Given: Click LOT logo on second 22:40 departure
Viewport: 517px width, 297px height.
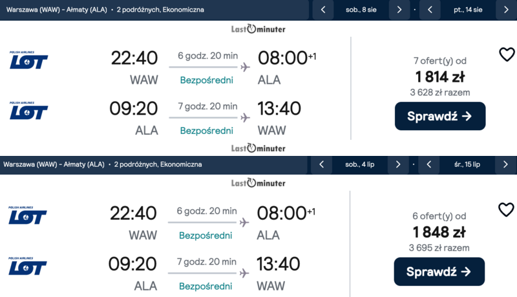Looking at the screenshot, I should [x=28, y=215].
